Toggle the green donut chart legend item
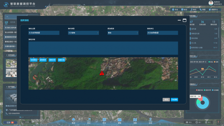The width and height of the screenshot is (224, 126). (x=207, y=90)
